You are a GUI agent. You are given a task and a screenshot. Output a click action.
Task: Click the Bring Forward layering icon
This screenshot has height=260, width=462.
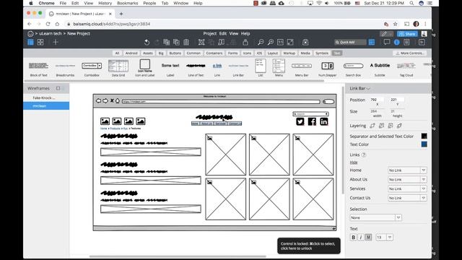tap(382, 126)
